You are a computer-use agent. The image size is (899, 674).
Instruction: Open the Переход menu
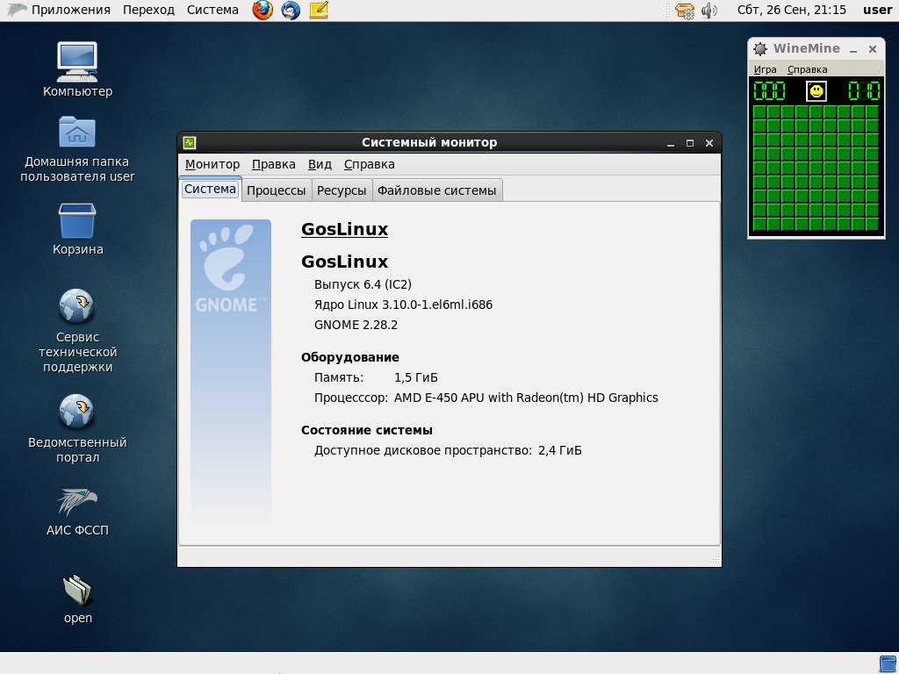click(x=148, y=10)
